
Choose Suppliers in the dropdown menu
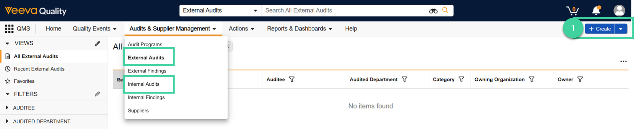138,110
